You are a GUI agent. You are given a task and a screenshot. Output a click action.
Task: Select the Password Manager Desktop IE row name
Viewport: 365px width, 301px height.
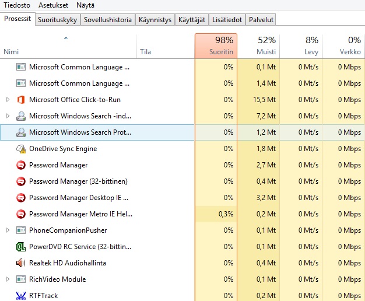click(79, 198)
